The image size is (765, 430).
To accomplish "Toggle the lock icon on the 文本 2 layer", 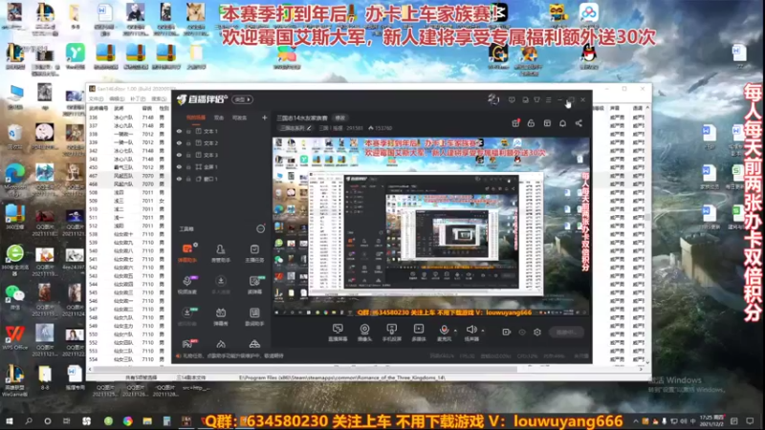I will (x=188, y=143).
